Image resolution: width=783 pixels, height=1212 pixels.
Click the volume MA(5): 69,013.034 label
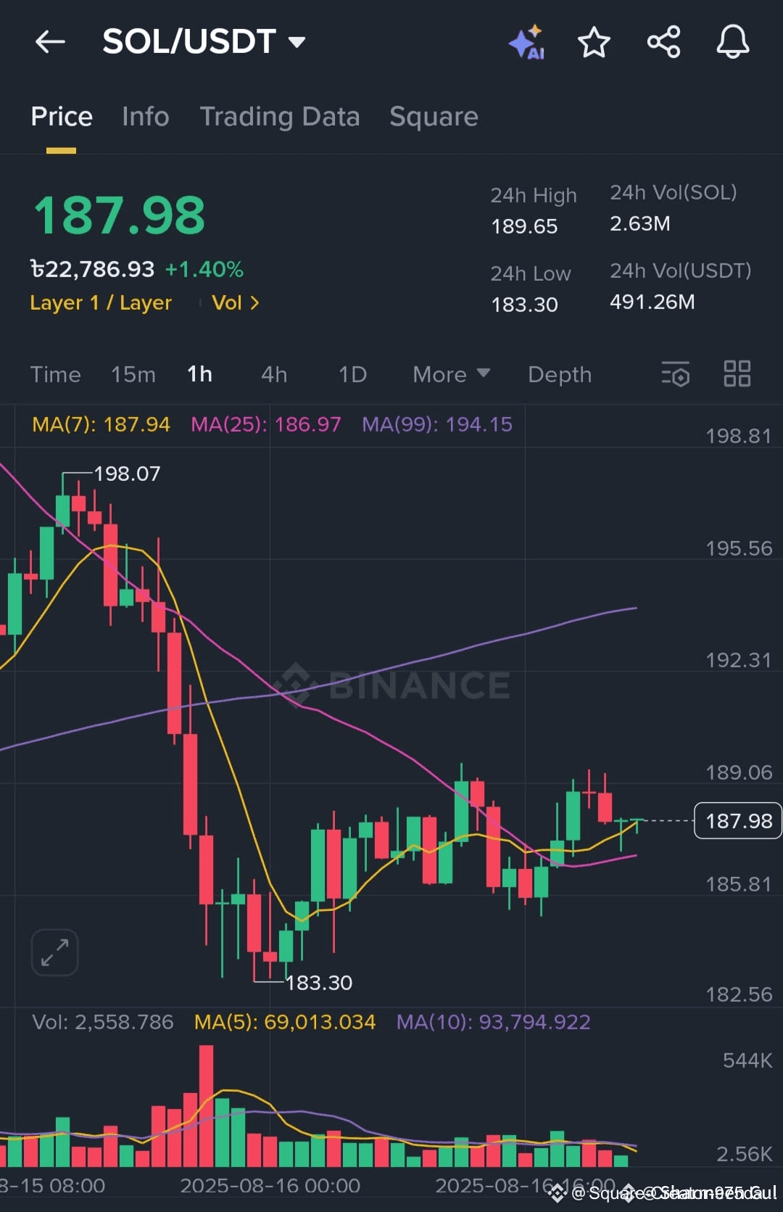(x=285, y=1022)
